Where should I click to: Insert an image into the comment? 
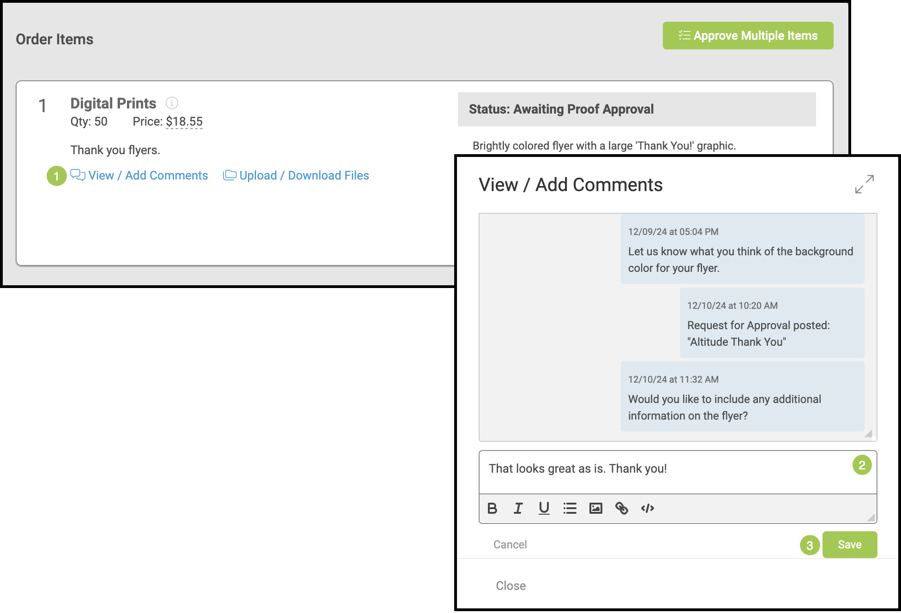595,508
